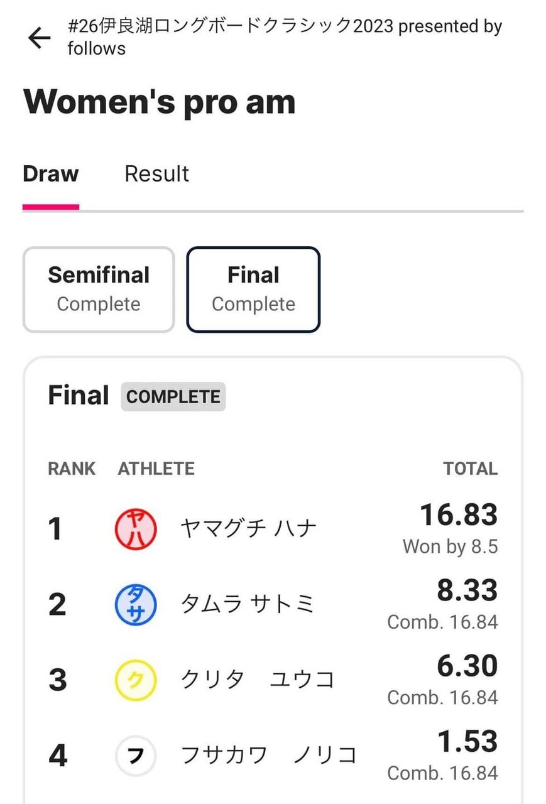The width and height of the screenshot is (546, 804).
Task: Tap the yellow ク athlete avatar
Action: tap(136, 680)
